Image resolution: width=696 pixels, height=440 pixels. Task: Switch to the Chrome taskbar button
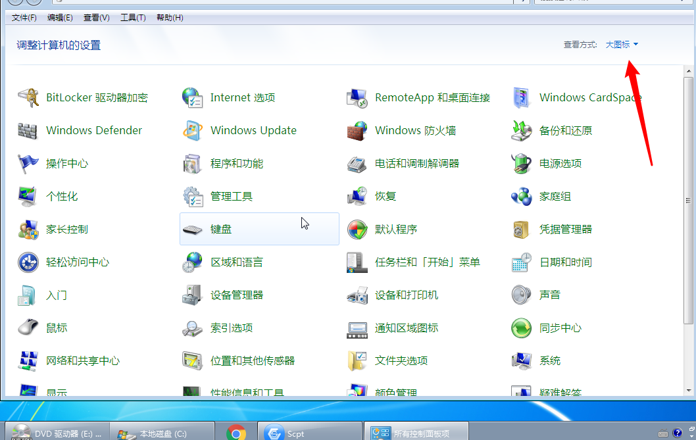(236, 433)
